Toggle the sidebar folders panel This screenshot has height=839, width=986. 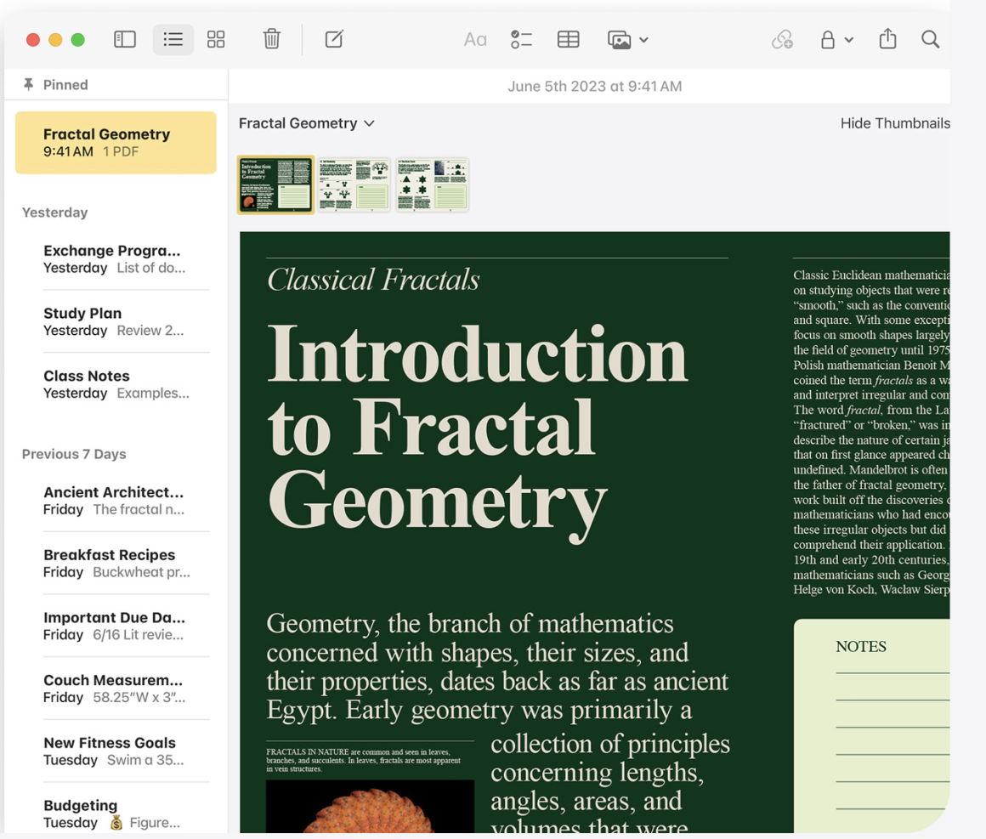point(125,39)
